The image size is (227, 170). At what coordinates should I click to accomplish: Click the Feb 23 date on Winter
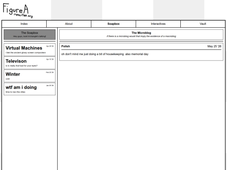(x=50, y=73)
